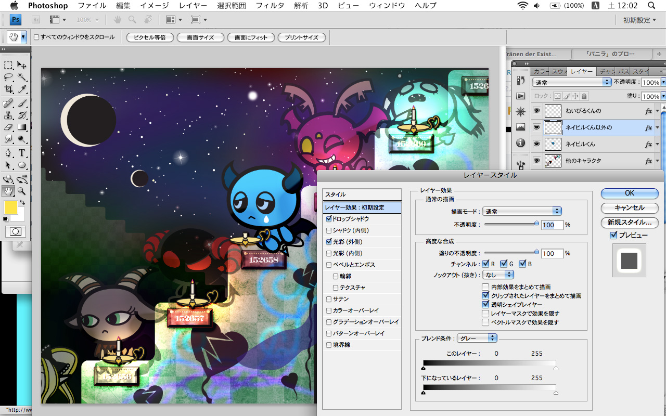Click the 画面にフィット button

[251, 37]
